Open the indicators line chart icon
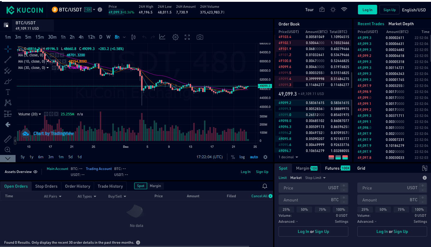The height and width of the screenshot is (247, 431). tap(162, 37)
